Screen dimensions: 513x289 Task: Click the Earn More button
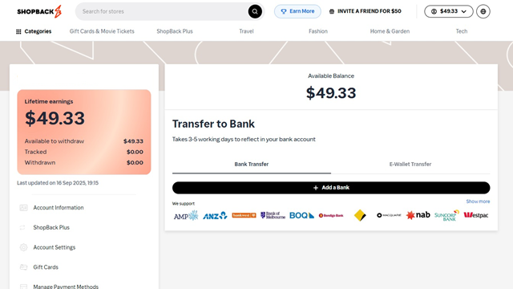coord(297,11)
